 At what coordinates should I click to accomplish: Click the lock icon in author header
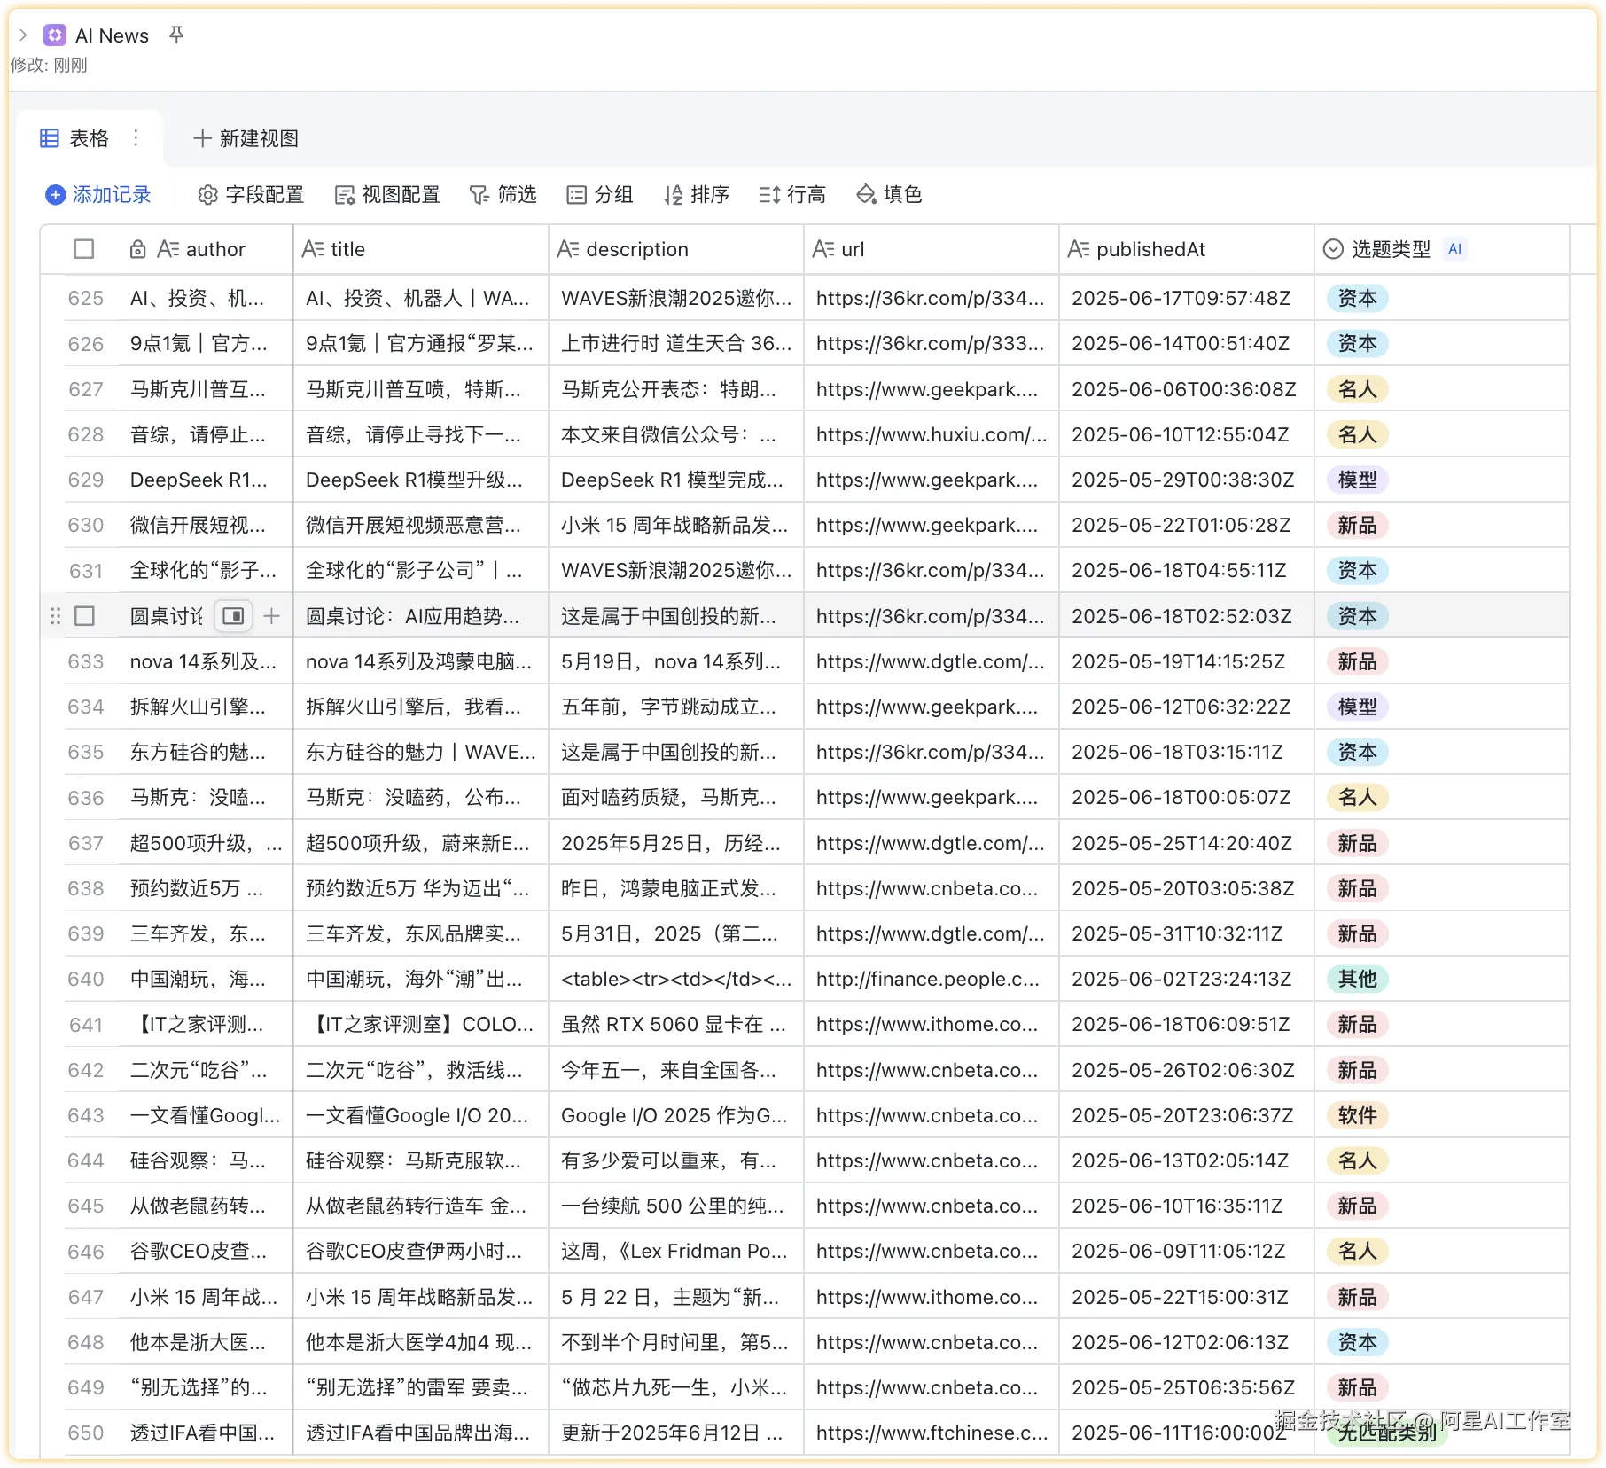137,249
